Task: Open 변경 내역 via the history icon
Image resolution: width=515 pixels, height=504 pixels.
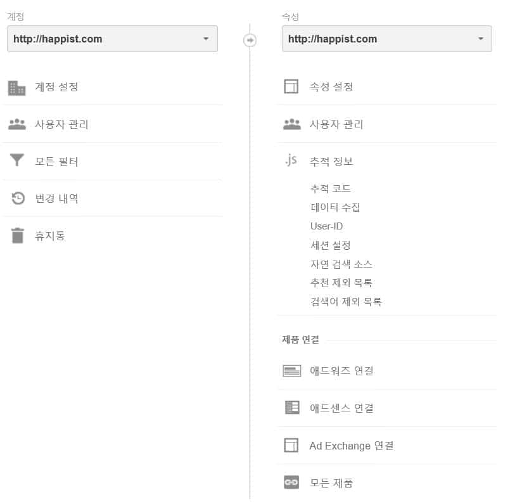Action: pyautogui.click(x=17, y=198)
